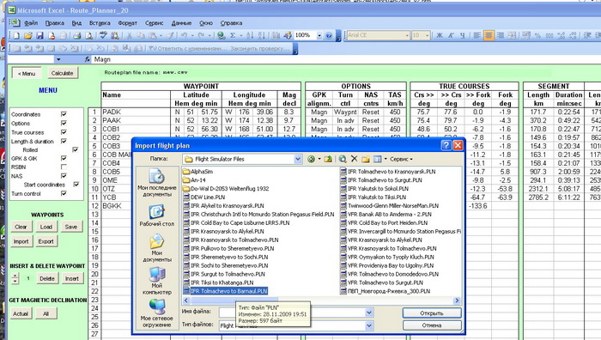Click the Save icon in Excel toolbar
The height and width of the screenshot is (340, 601).
[39, 36]
